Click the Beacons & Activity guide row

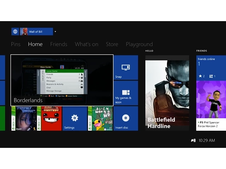(x=64, y=84)
